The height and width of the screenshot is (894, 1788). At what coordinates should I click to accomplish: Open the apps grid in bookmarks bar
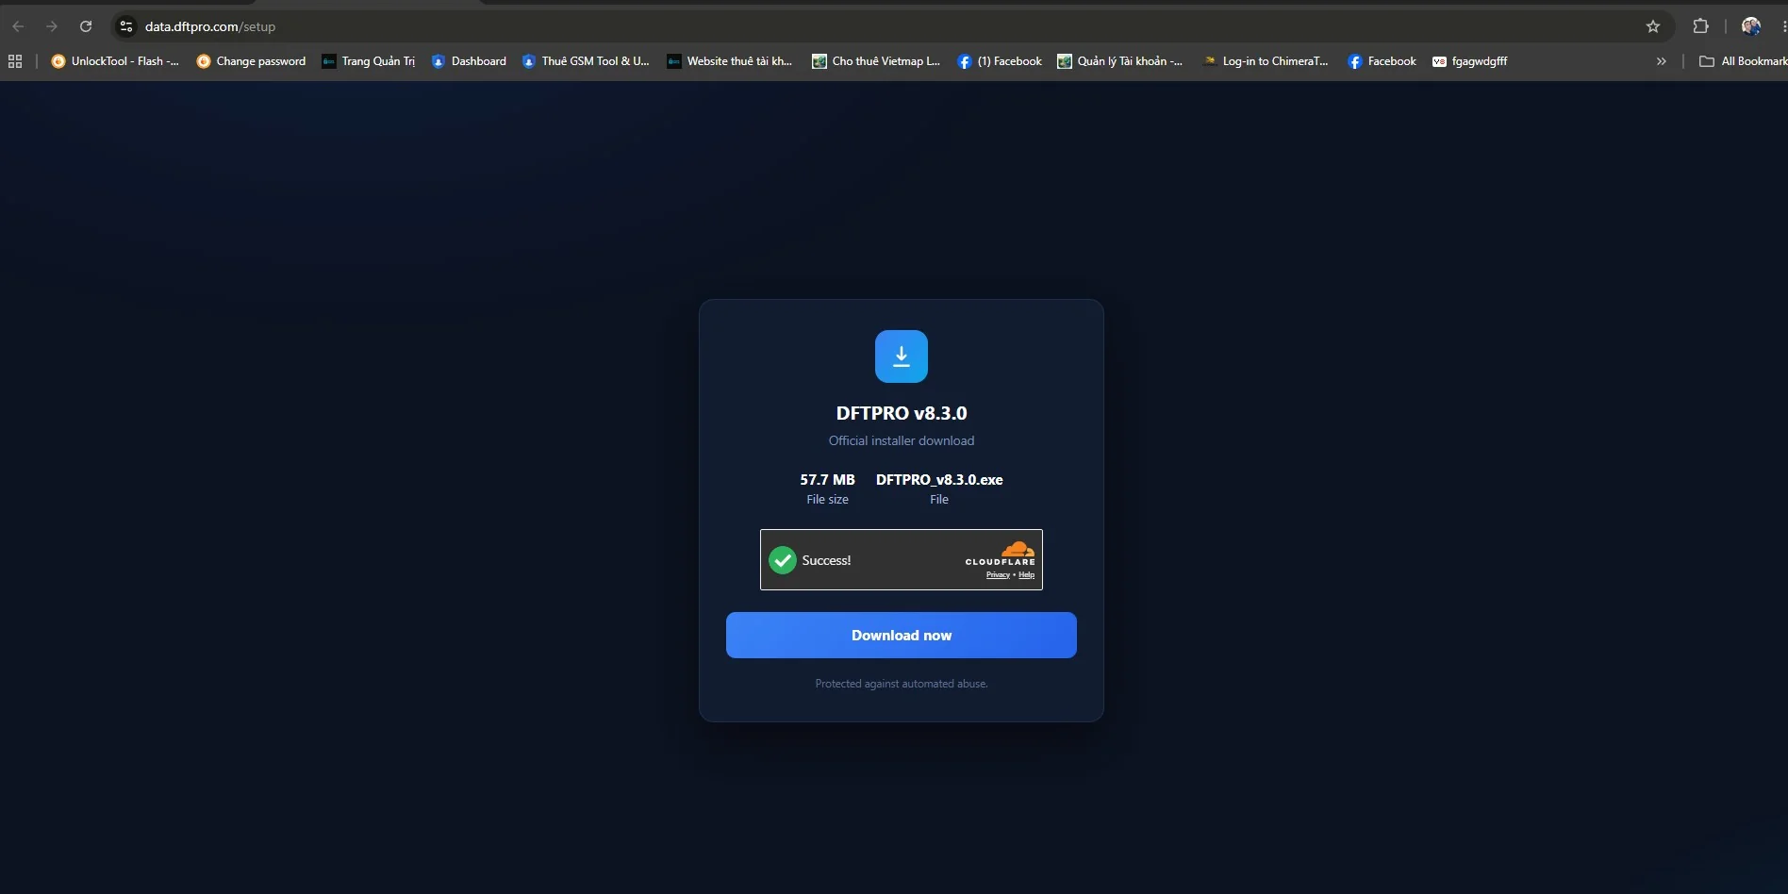click(15, 61)
